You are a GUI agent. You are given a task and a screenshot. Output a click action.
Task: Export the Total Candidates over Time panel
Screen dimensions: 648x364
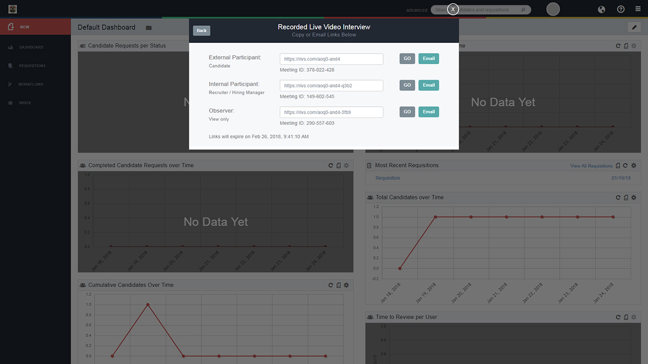click(x=626, y=198)
